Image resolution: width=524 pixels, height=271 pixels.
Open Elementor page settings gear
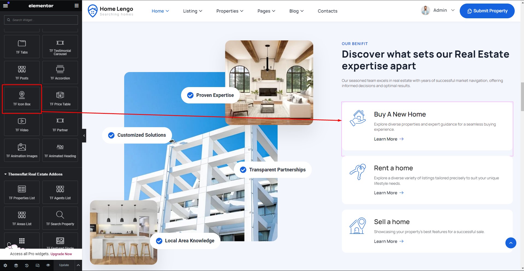pyautogui.click(x=5, y=265)
